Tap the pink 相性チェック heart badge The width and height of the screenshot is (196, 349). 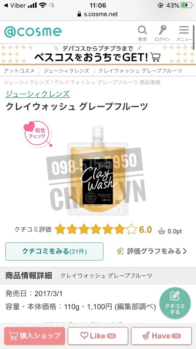coord(37,133)
